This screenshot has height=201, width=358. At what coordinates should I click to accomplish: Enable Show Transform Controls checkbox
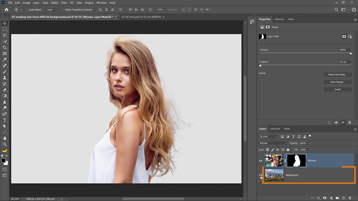coord(63,10)
